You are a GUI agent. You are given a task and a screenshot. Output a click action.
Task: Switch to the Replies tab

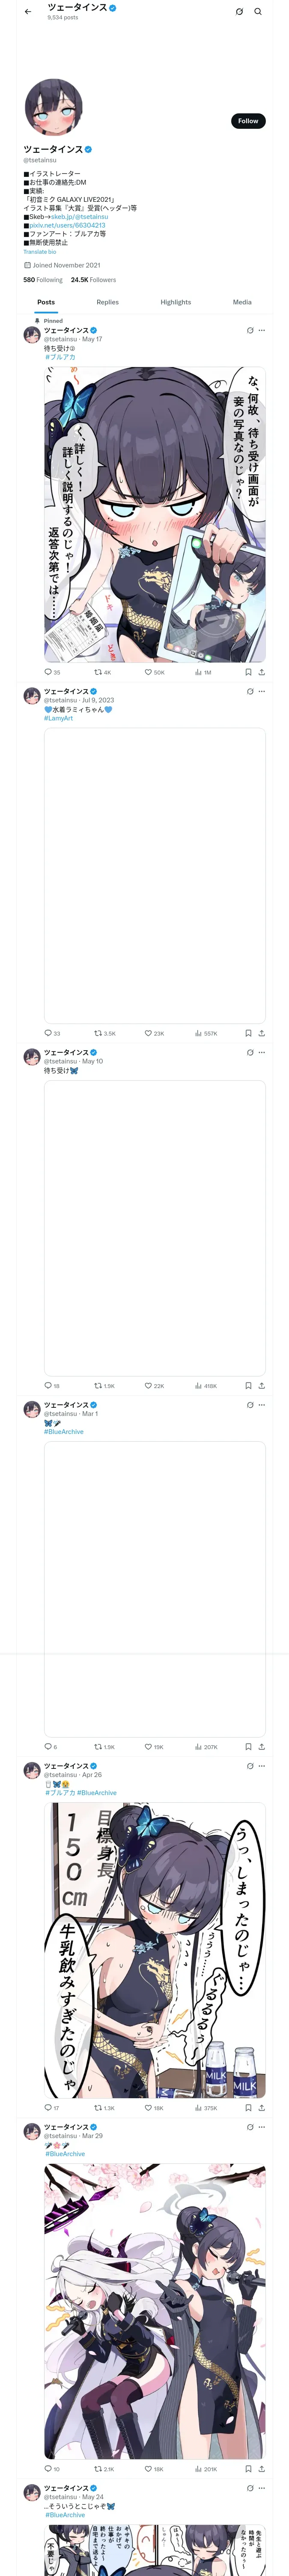[107, 302]
